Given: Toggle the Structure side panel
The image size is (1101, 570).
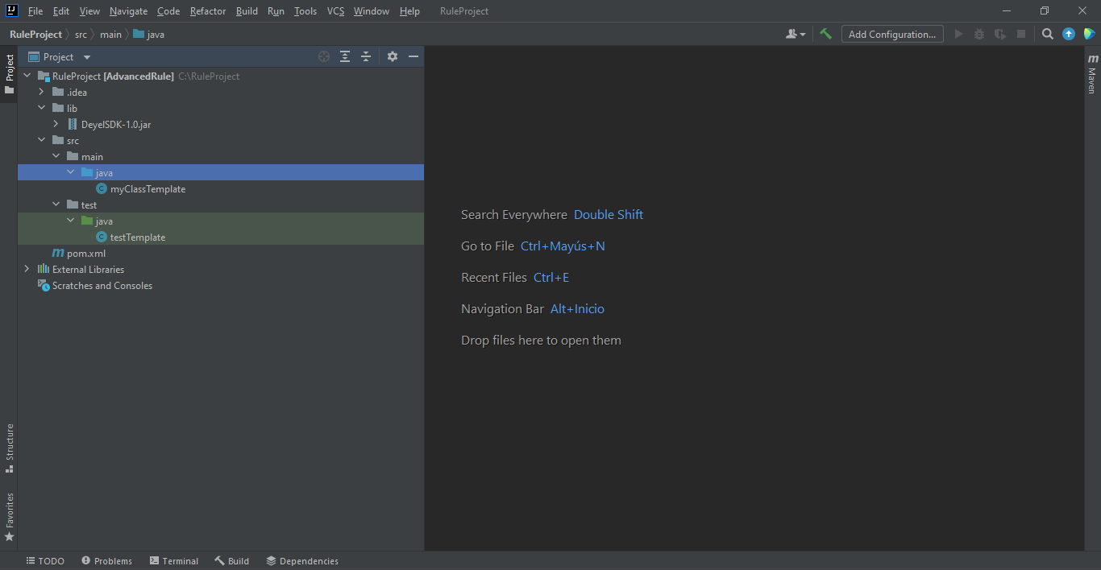Looking at the screenshot, I should click(x=10, y=447).
